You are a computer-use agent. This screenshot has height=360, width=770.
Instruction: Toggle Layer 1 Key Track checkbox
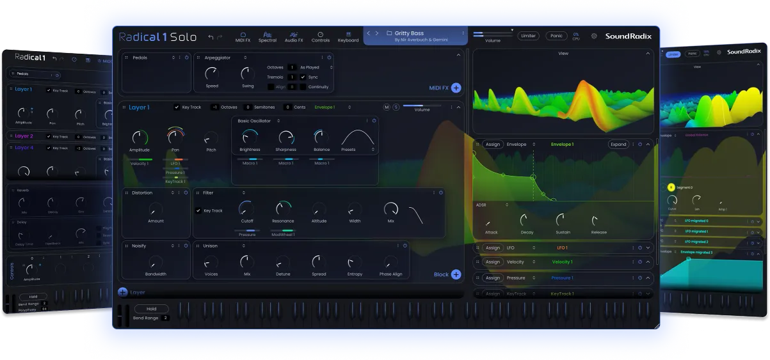[x=177, y=107]
